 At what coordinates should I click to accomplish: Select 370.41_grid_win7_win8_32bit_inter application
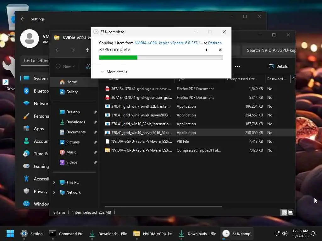tap(199, 106)
